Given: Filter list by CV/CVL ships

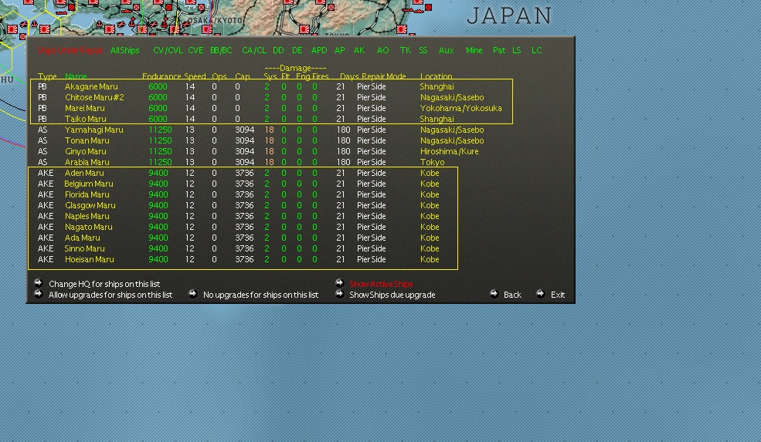Looking at the screenshot, I should 168,50.
